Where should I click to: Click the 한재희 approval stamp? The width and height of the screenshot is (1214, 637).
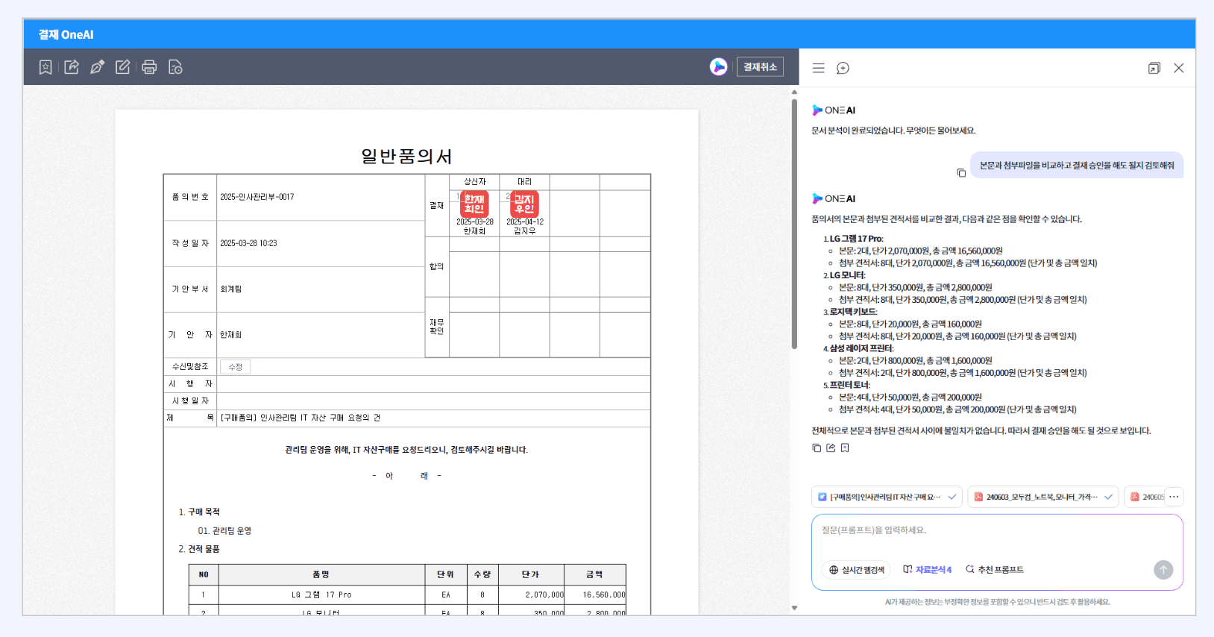474,204
